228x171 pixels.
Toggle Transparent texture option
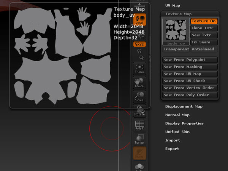click(x=176, y=49)
